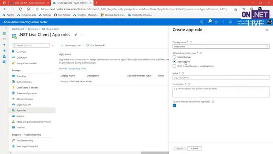The height and width of the screenshot is (154, 273).
Task: Expand the portal left navigation chevron
Action: [6, 28]
